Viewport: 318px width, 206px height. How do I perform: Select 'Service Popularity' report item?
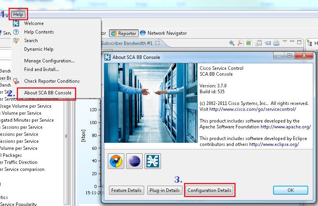[18, 204]
